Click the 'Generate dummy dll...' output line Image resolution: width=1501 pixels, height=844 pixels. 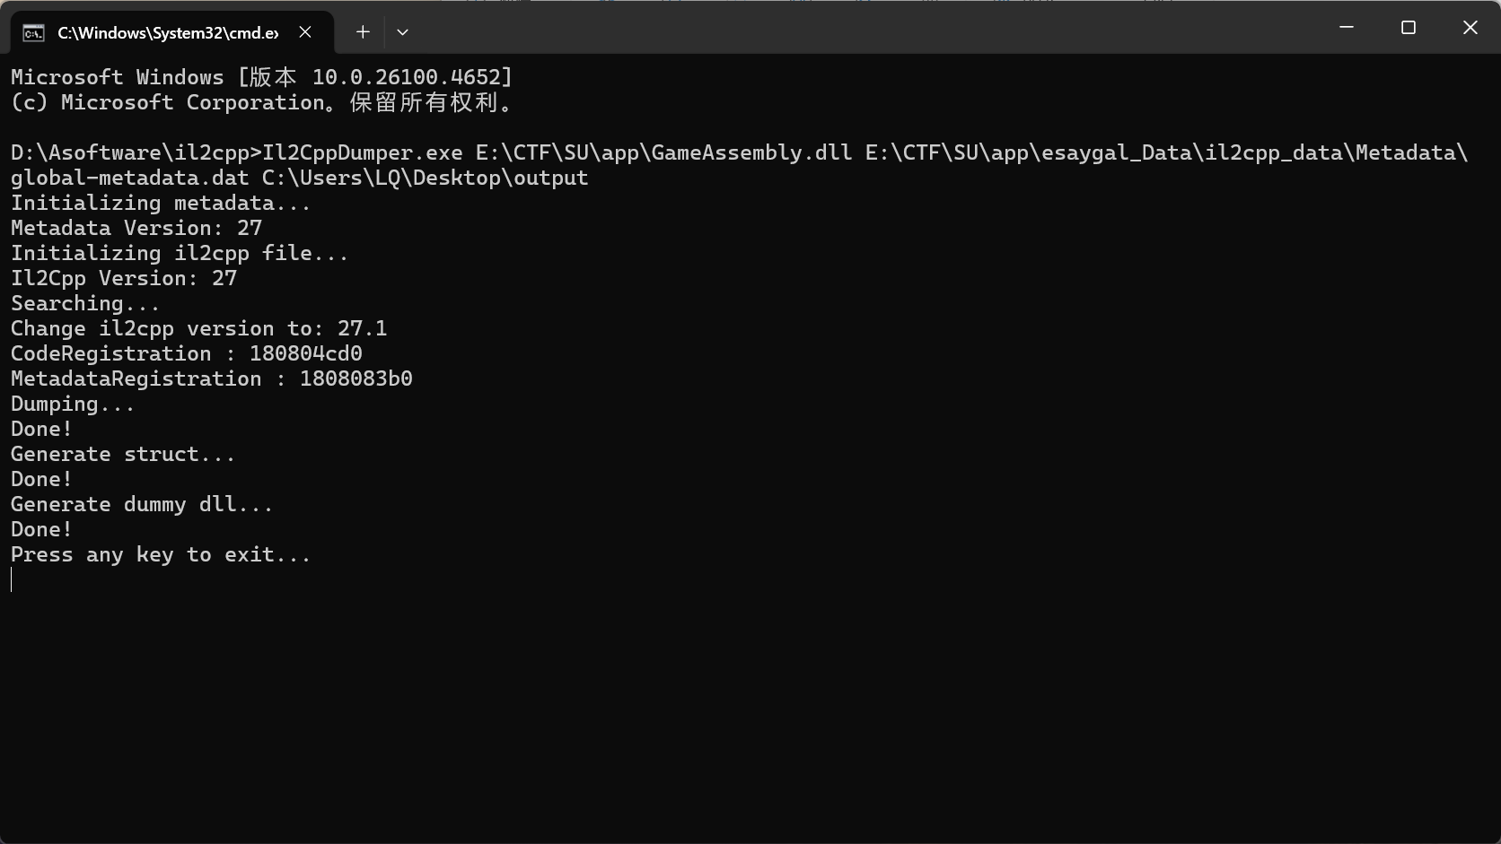pos(142,505)
